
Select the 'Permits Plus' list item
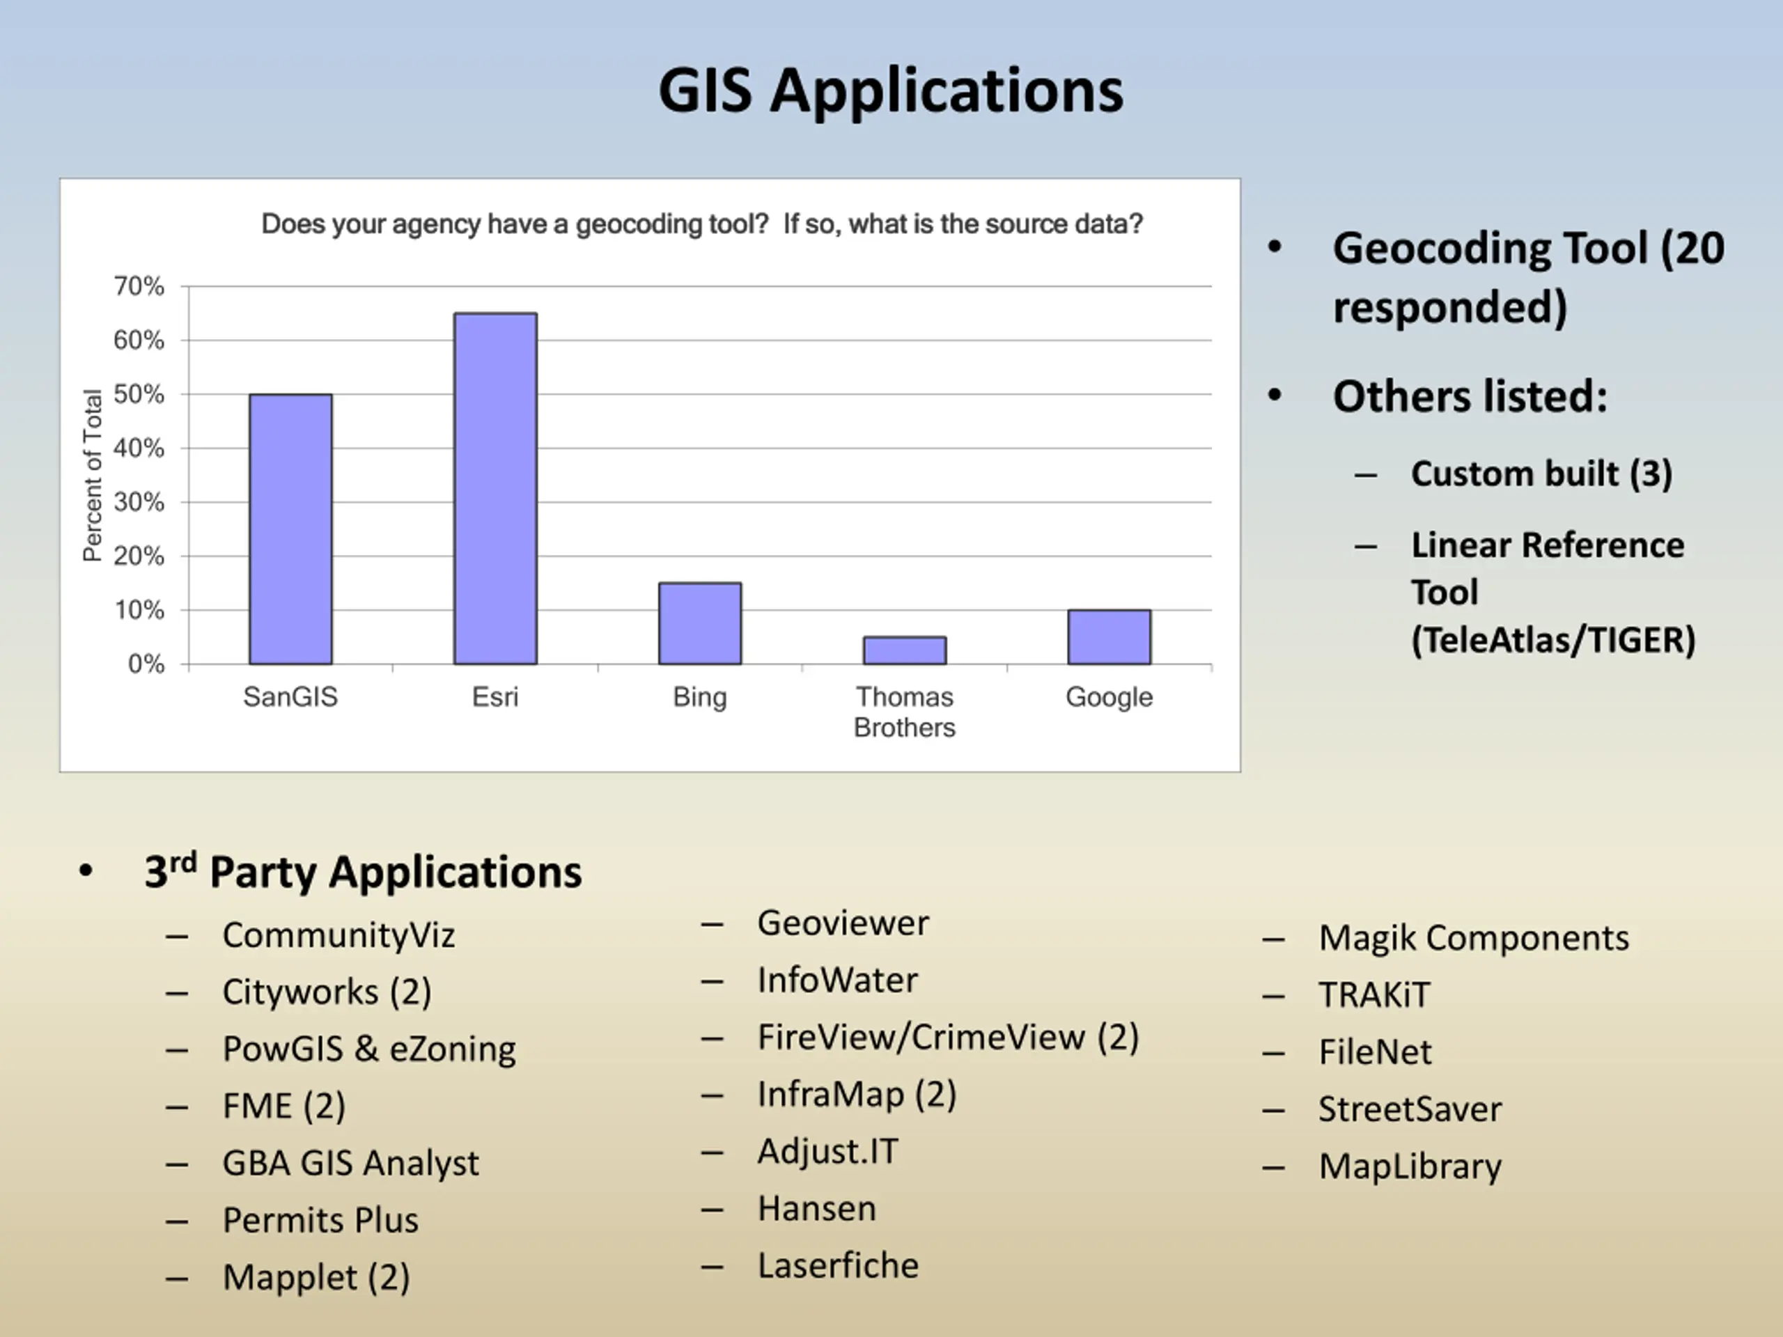click(321, 1220)
